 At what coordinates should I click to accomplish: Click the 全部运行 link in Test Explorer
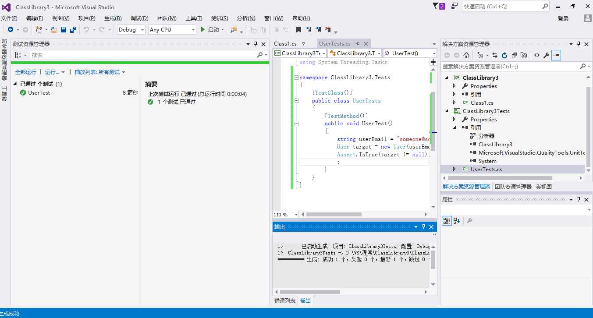(x=26, y=72)
